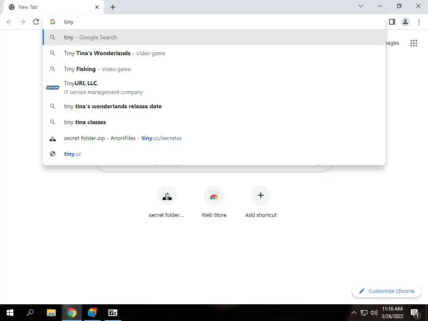
Task: Reload the current page
Action: [36, 22]
